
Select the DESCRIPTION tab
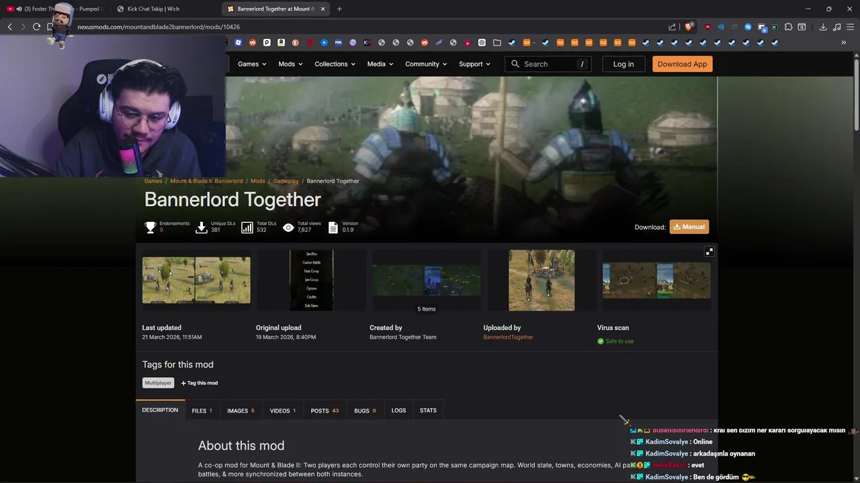160,410
